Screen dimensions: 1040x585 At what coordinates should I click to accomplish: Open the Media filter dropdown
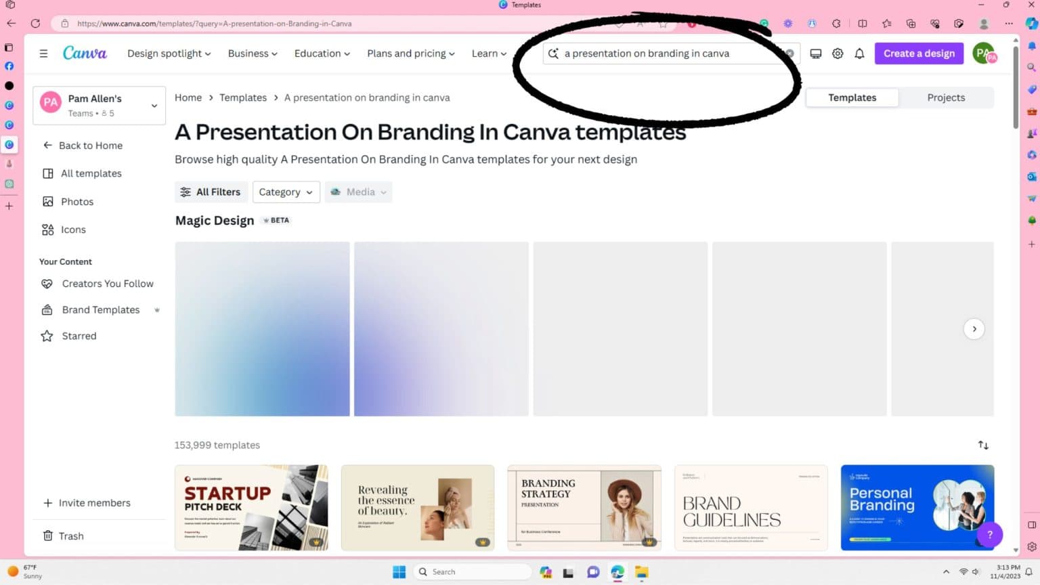click(x=358, y=192)
